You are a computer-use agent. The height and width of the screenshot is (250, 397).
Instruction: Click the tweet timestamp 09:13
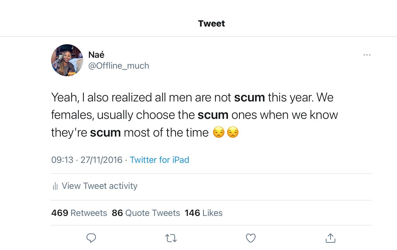[x=62, y=160]
